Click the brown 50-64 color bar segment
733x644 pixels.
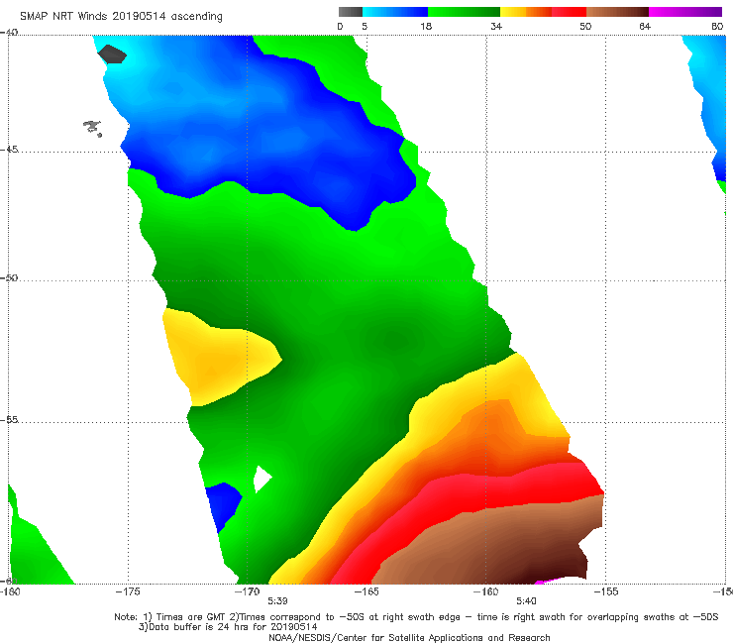pos(617,12)
